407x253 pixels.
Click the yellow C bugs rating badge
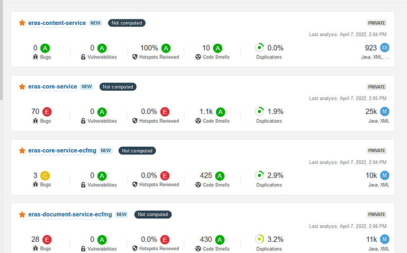pyautogui.click(x=45, y=175)
